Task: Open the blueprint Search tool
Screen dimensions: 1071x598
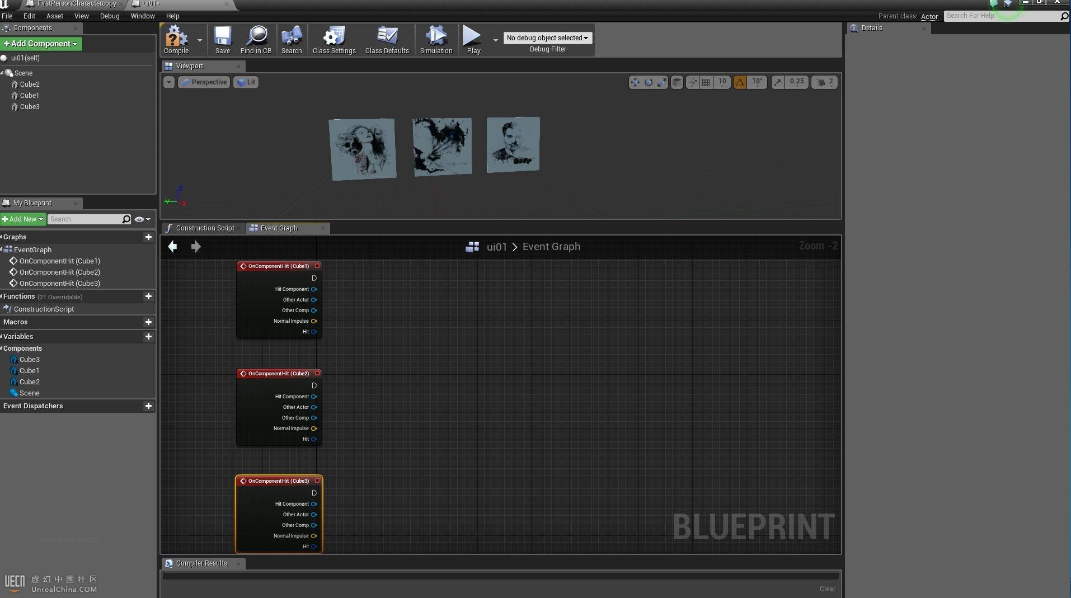Action: click(x=292, y=39)
